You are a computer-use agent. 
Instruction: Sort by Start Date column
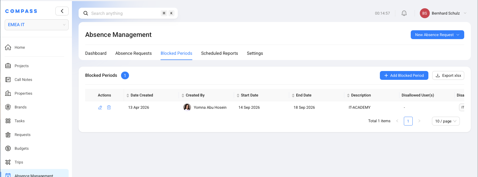tap(238, 95)
